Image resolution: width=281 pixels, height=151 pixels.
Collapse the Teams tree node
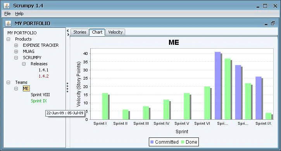coord(8,83)
